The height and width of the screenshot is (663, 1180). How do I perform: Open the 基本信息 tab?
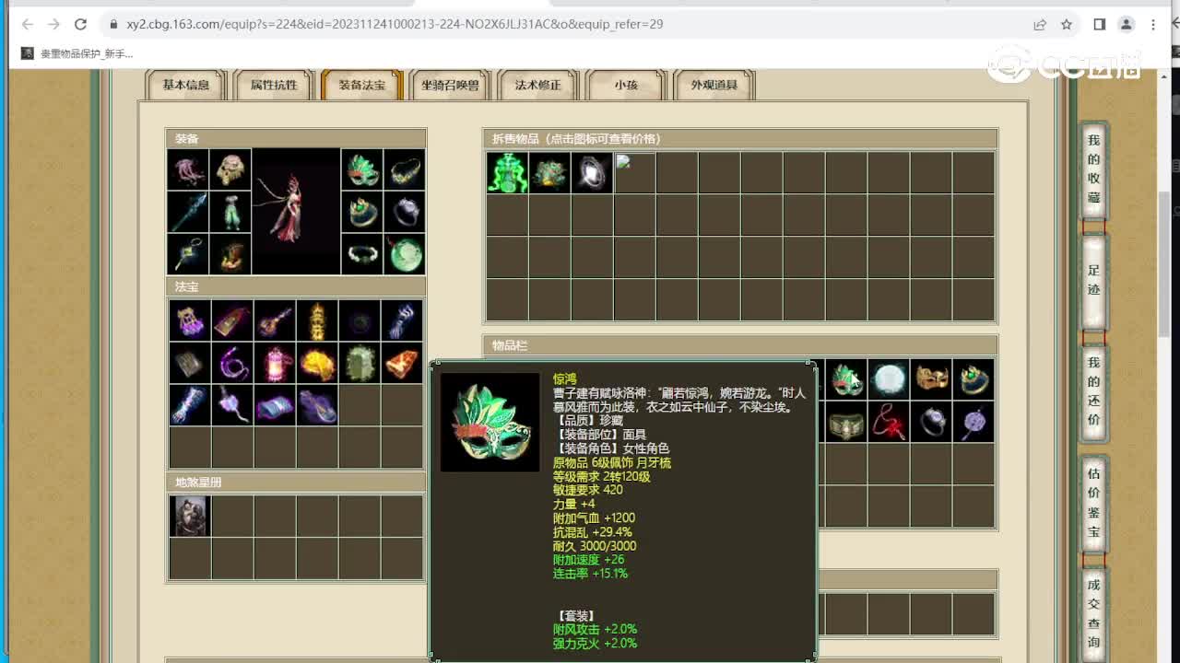point(186,85)
